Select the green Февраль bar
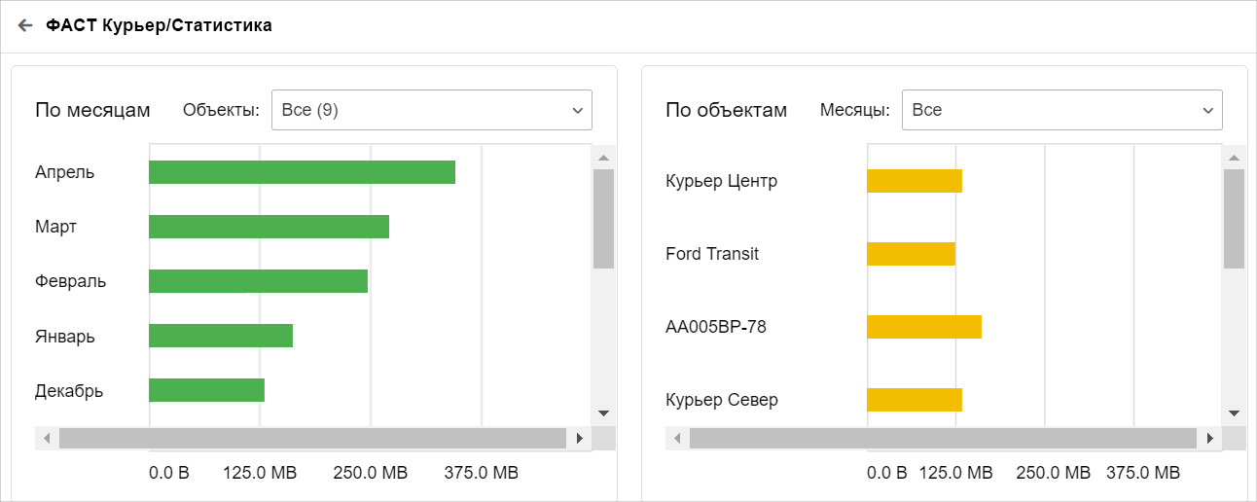 (258, 281)
